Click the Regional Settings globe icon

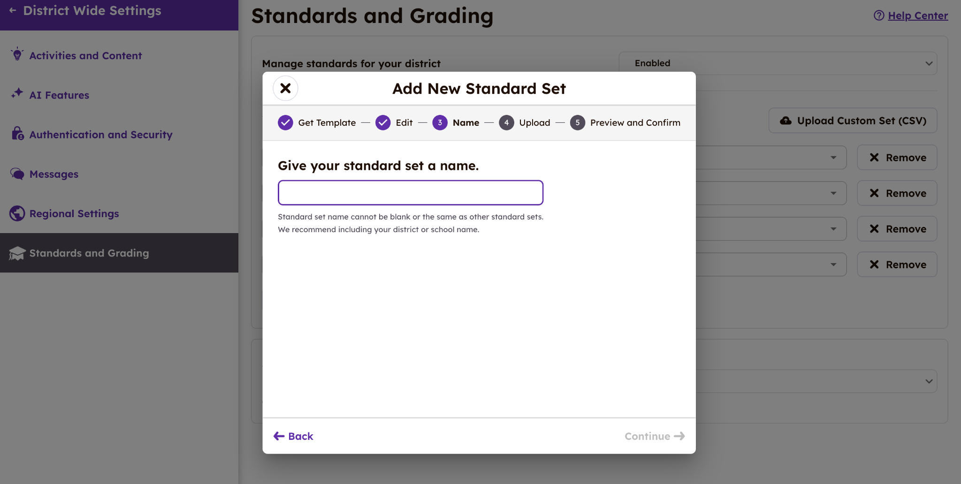17,213
